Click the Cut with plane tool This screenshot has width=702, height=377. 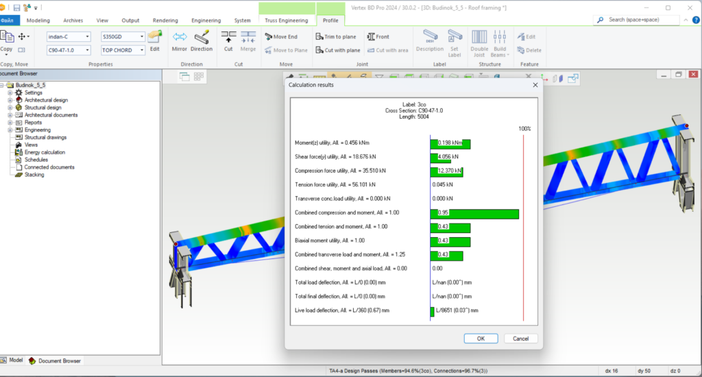pos(337,50)
